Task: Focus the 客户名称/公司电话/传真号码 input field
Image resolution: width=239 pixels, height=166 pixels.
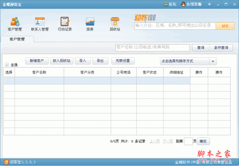Action: pyautogui.click(x=153, y=48)
